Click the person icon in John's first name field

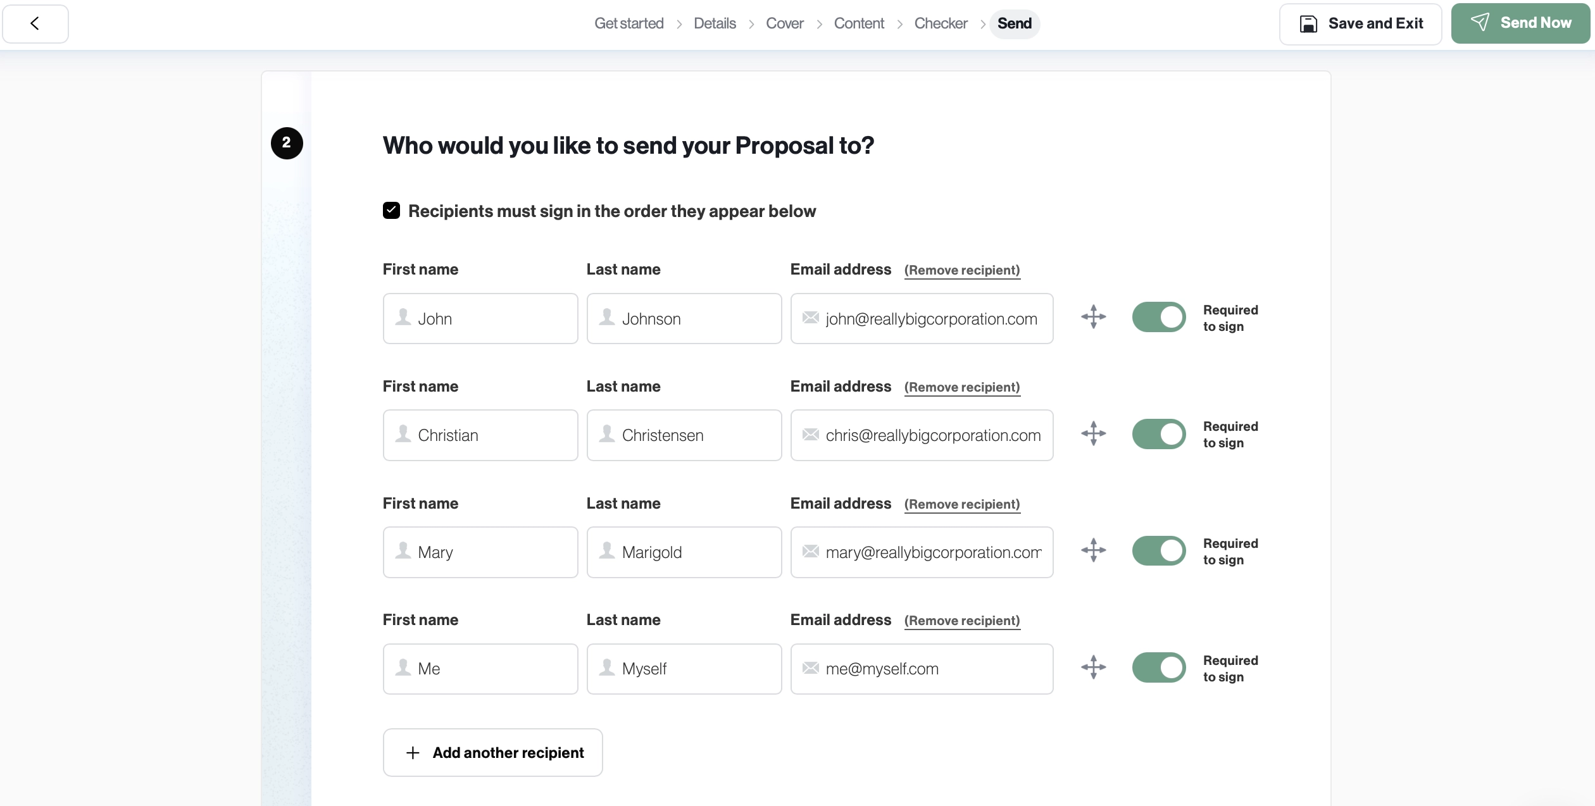coord(403,318)
